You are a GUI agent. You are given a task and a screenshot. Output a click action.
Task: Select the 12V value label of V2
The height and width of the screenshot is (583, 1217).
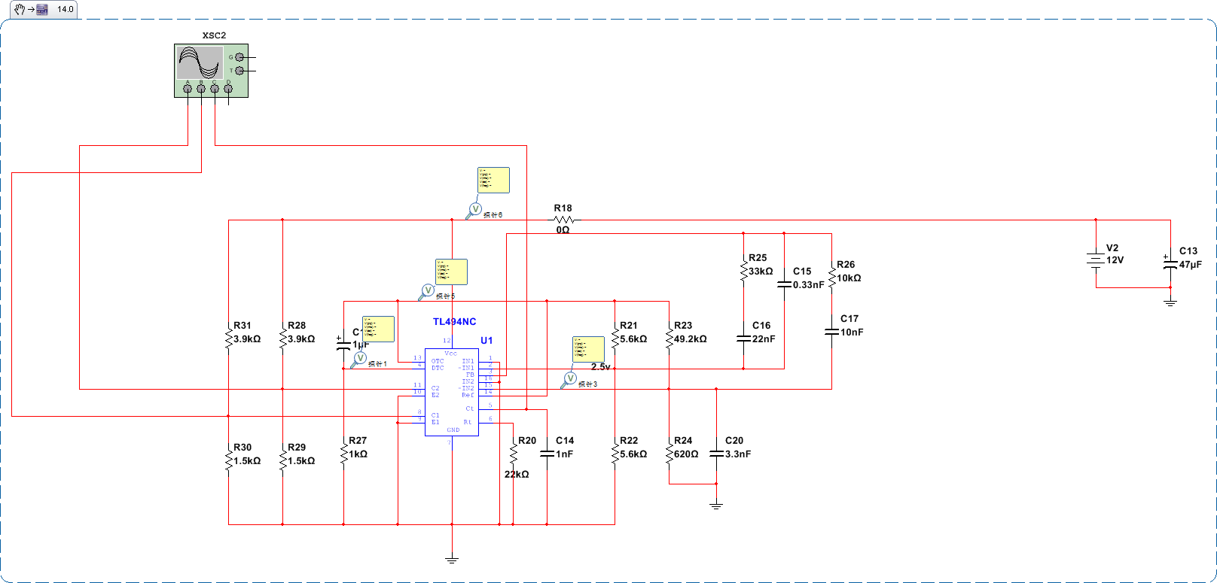(1115, 260)
